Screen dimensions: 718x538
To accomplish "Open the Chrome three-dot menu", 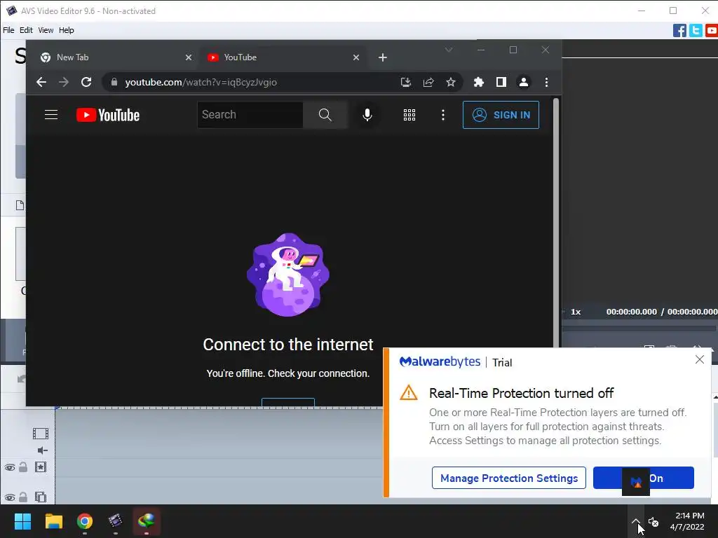I will [546, 82].
